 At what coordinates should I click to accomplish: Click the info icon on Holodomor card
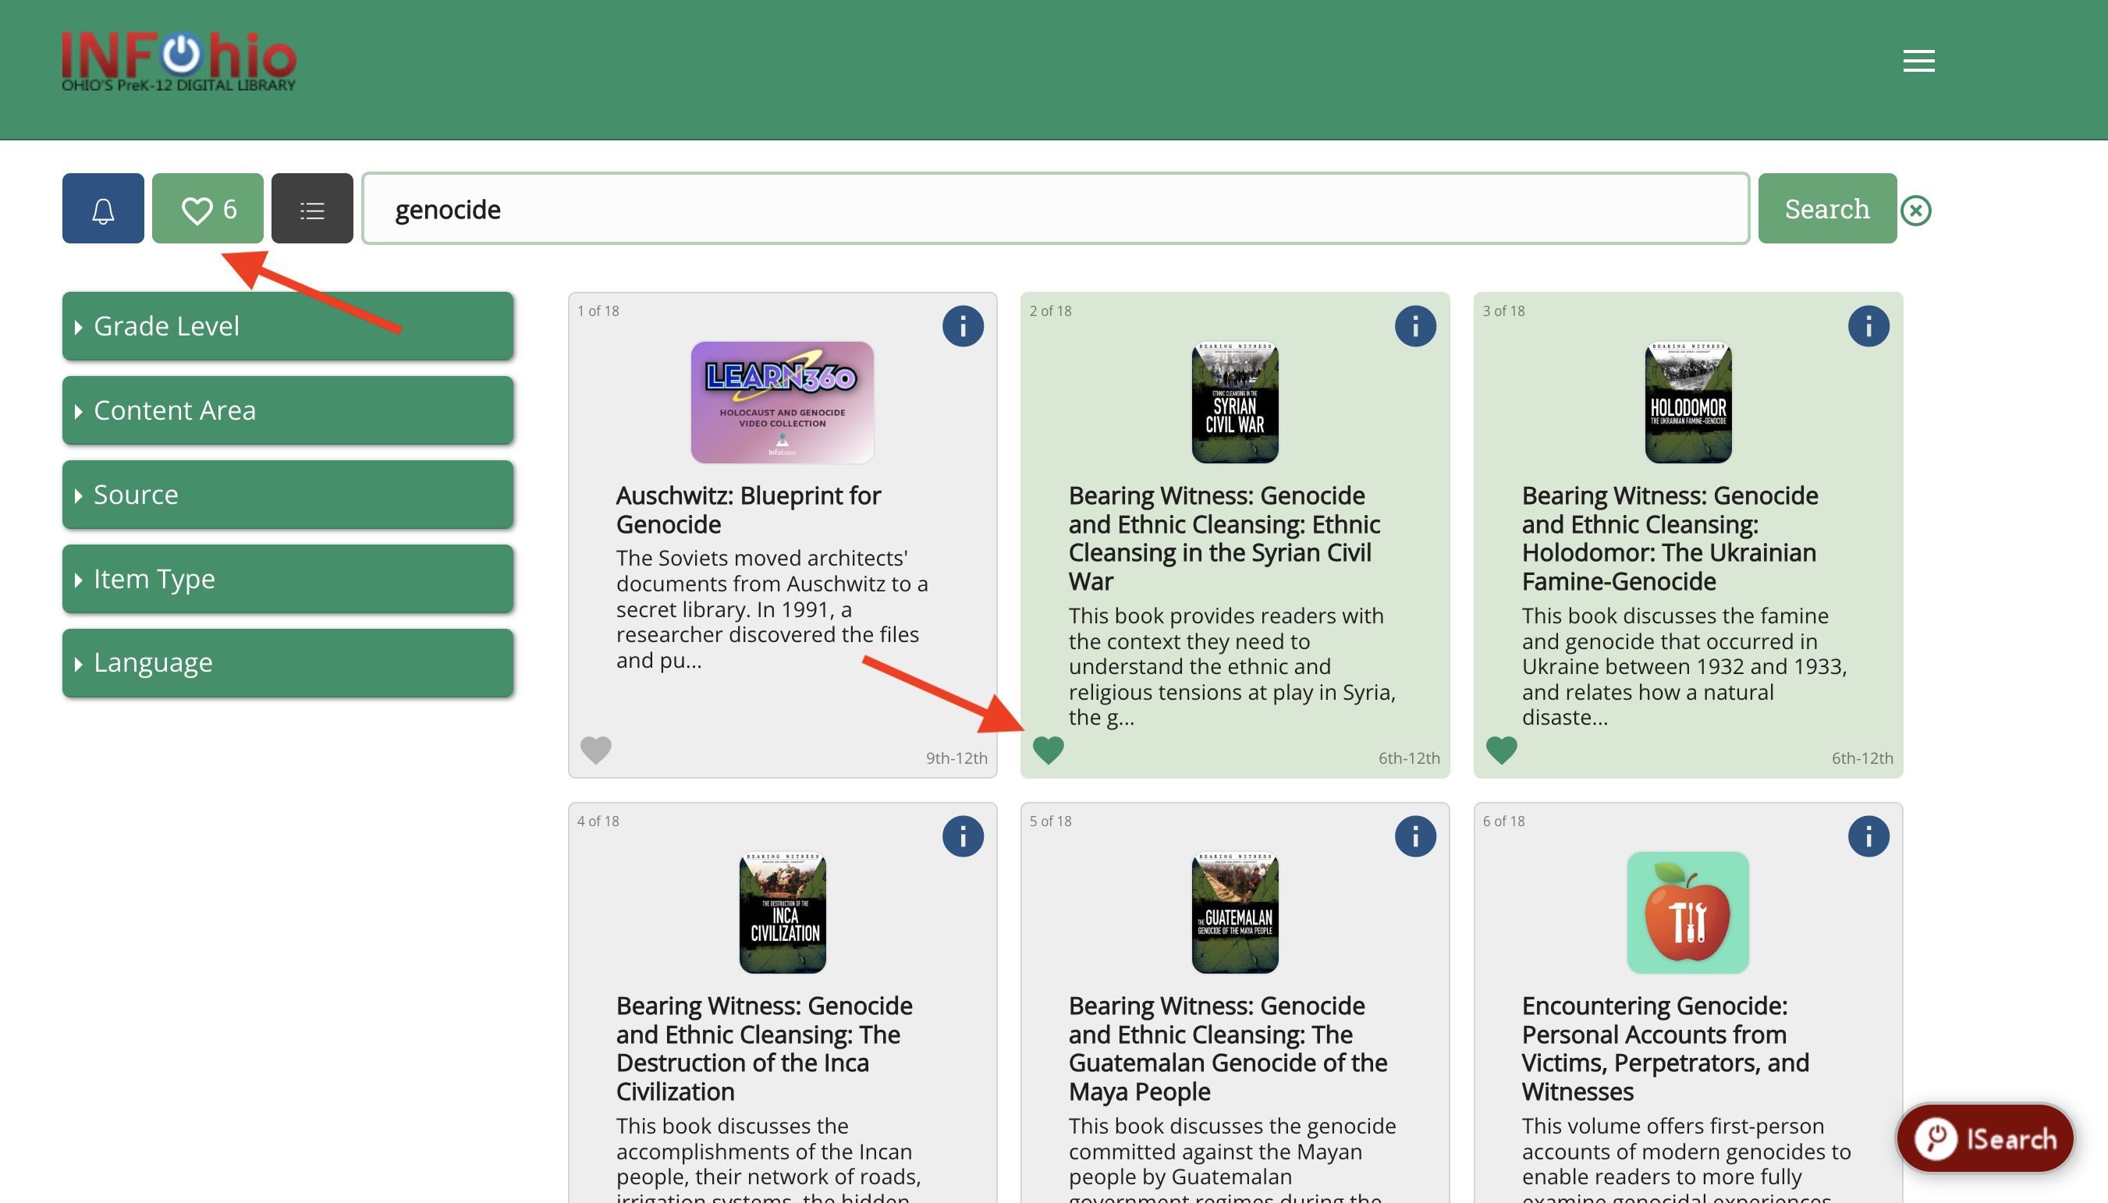coord(1869,326)
